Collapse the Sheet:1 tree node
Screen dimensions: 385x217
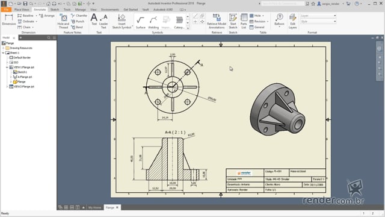pos(3,53)
